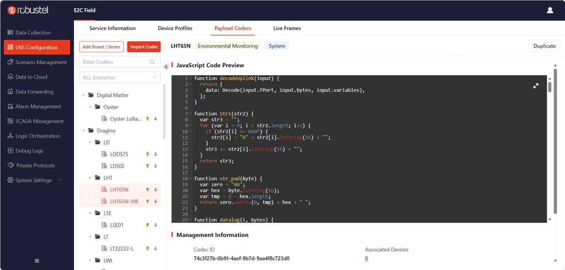The width and height of the screenshot is (565, 270).
Task: Click the down arrow for LHT65N
Action: (155, 190)
